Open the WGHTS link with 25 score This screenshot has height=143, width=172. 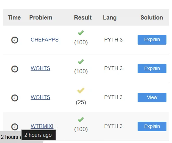point(40,97)
